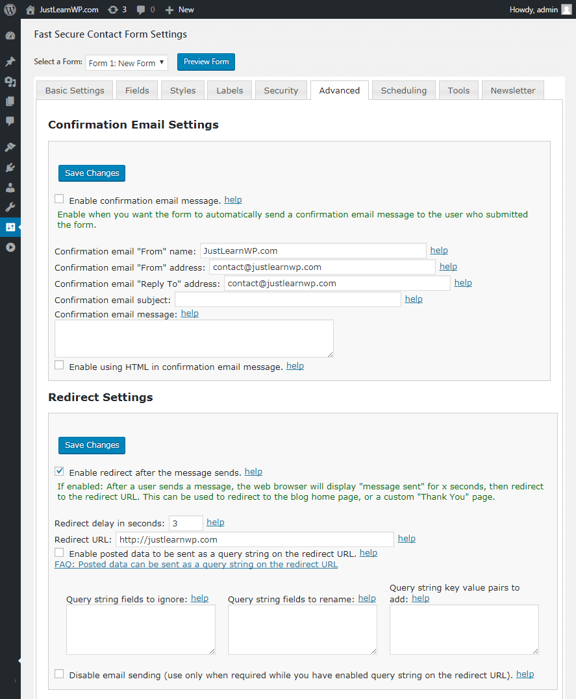Enable confirmation email message checkbox

pyautogui.click(x=59, y=199)
